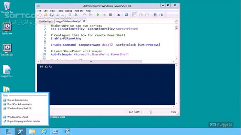This screenshot has height=135, width=241.
Task: Click the PowerShell ISE taskbar icon
Action: pyautogui.click(x=55, y=132)
